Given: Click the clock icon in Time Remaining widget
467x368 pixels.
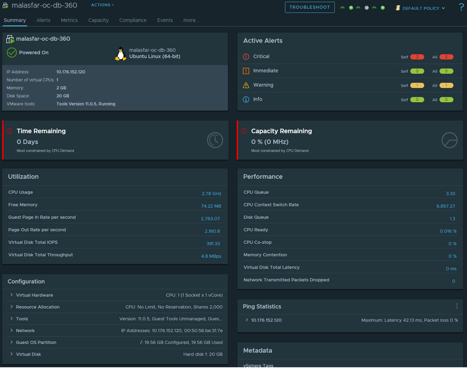Looking at the screenshot, I should (215, 140).
